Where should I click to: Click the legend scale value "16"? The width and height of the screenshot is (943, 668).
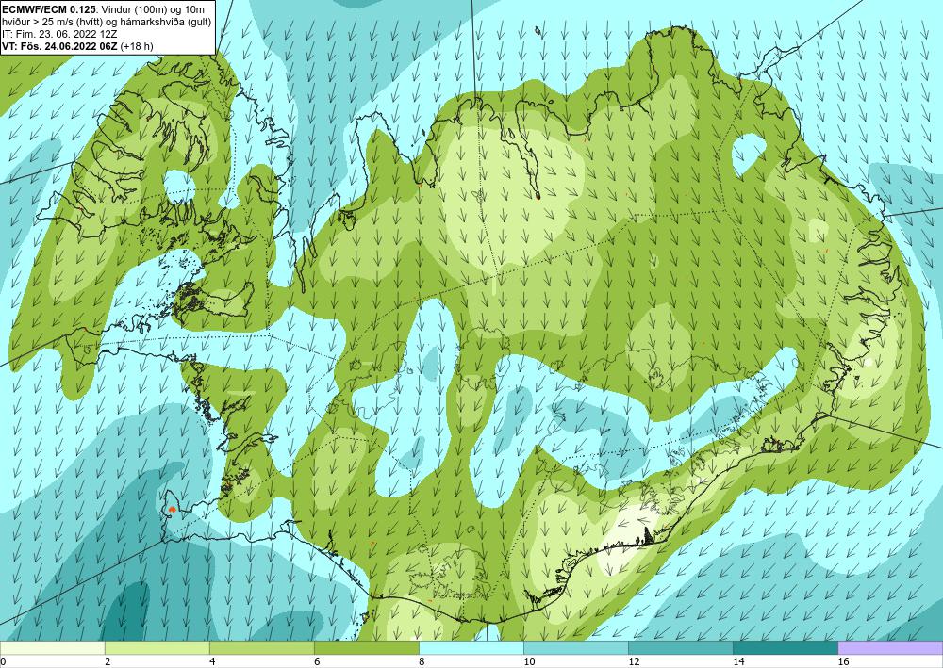[843, 661]
